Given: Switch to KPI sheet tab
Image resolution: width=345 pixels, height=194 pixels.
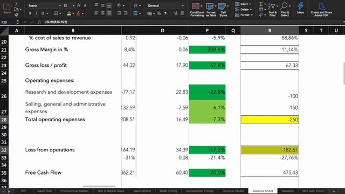Looking at the screenshot, I should (x=24, y=191).
